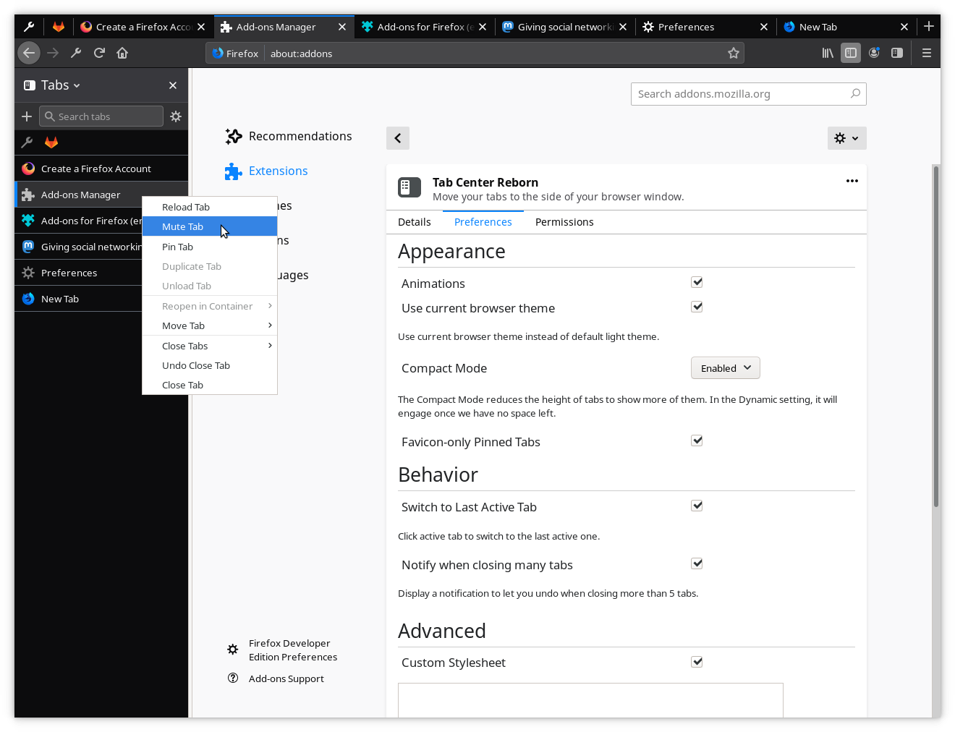Close the Preferences tab in the tab strip

click(x=764, y=27)
